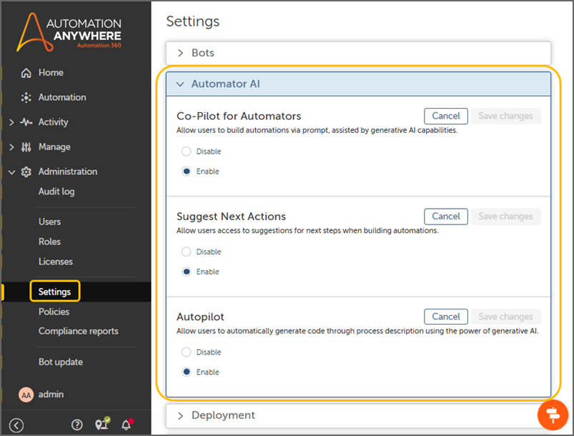574x436 pixels.
Task: Open Licenses page
Action: click(x=56, y=262)
